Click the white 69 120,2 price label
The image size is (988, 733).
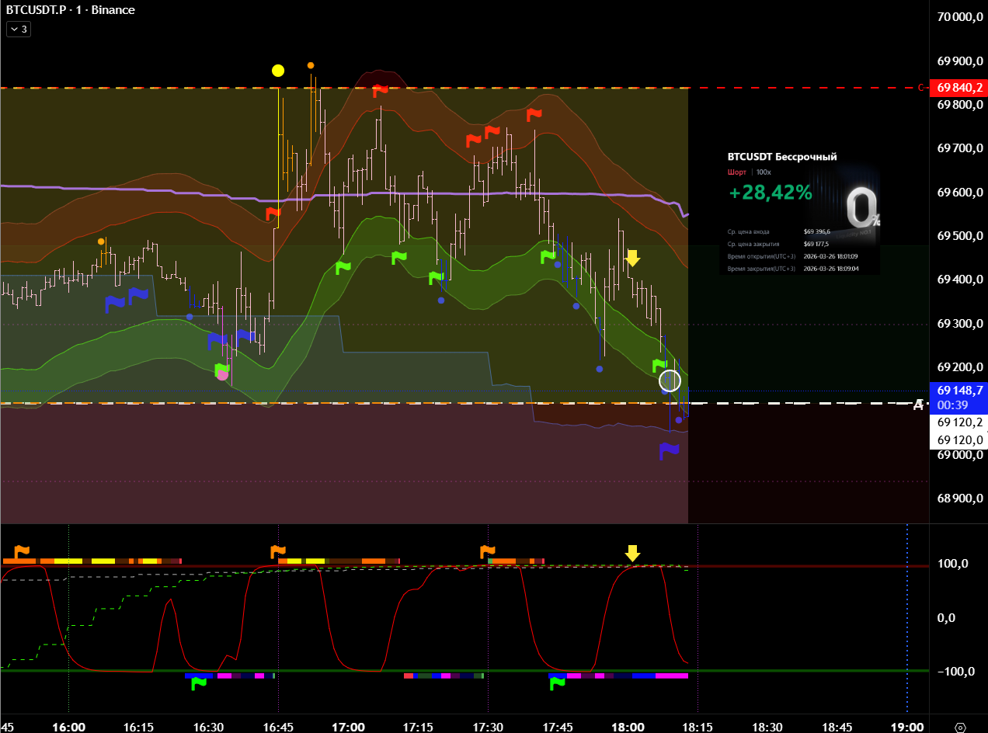[960, 423]
